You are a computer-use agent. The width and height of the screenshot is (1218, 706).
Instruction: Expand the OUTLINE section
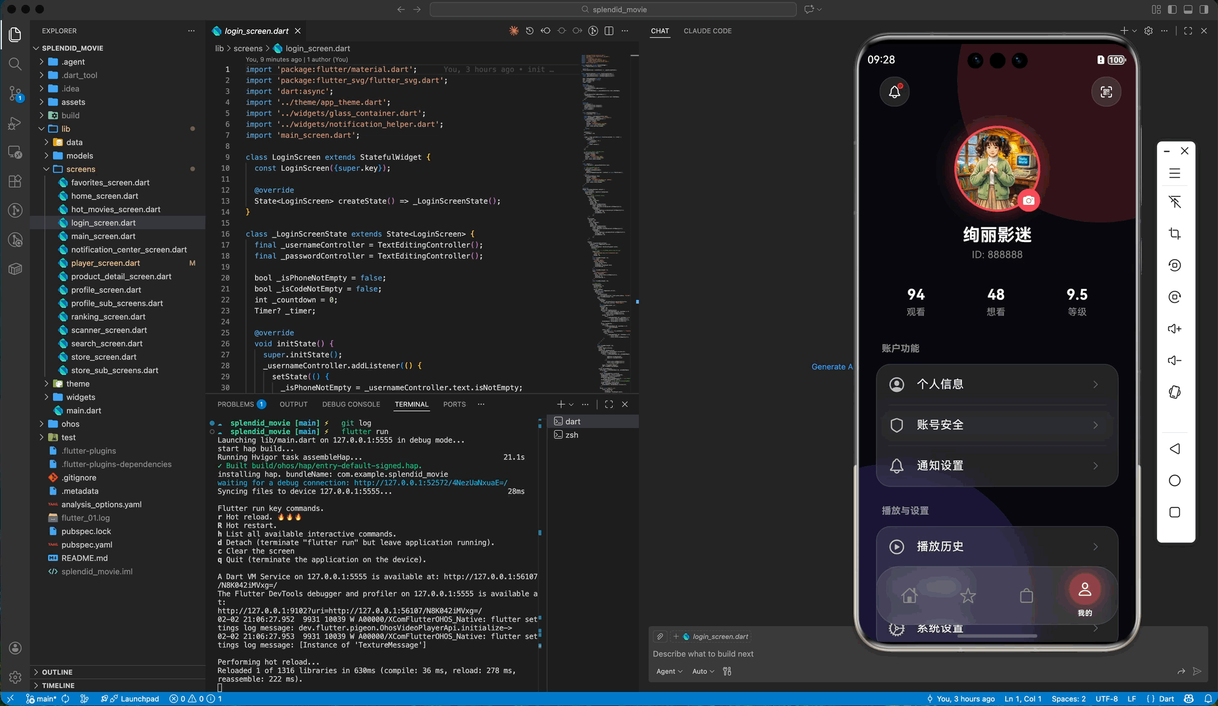tap(57, 672)
